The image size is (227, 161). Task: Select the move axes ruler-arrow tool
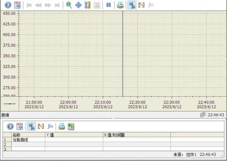click(87, 5)
